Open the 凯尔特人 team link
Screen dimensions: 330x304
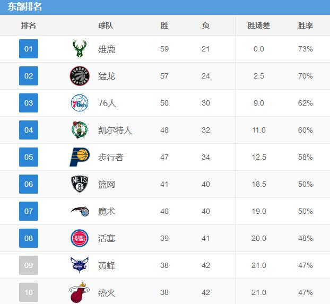click(x=115, y=130)
